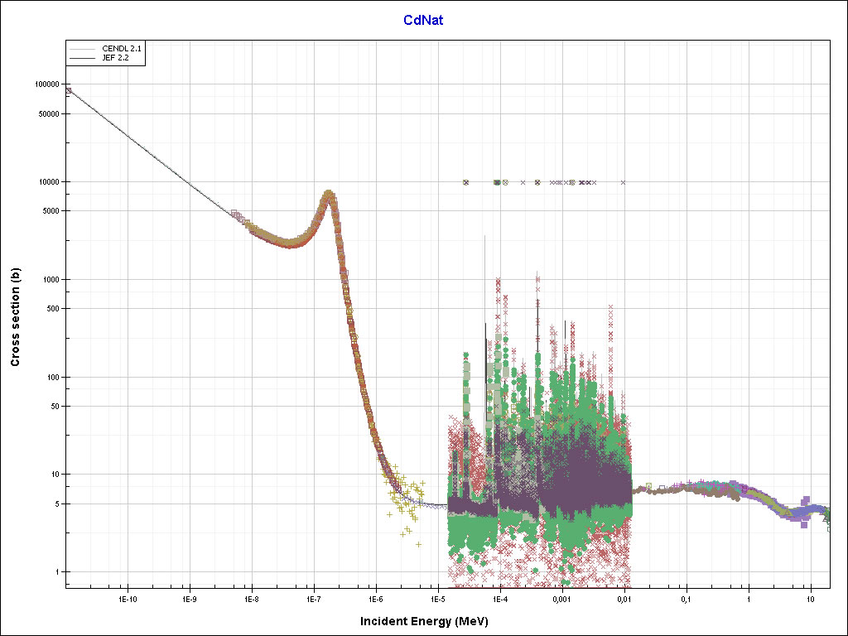Click the CENDL 2.1 legend line sample
This screenshot has width=848, height=636.
tap(84, 50)
